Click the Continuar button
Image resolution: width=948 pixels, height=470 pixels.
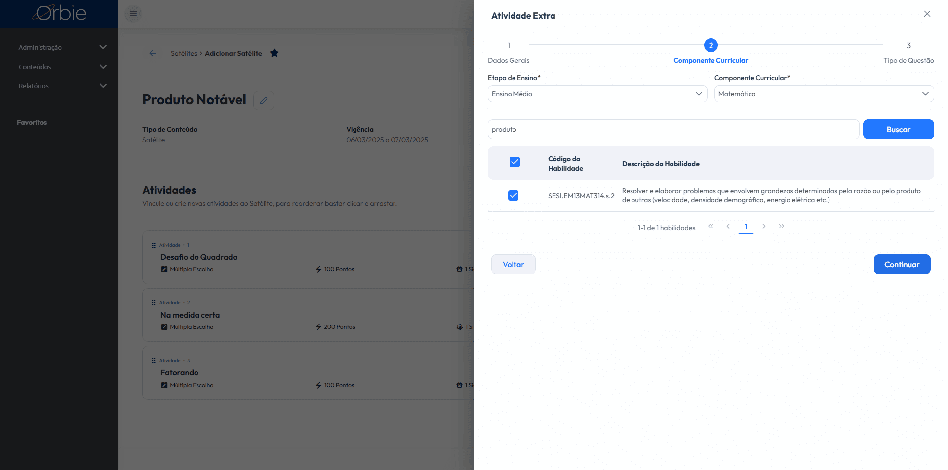click(902, 264)
